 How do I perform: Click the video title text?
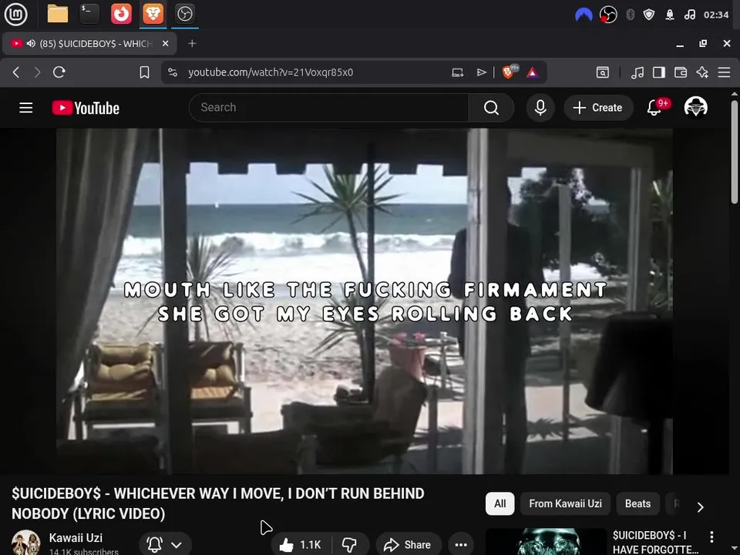[217, 503]
